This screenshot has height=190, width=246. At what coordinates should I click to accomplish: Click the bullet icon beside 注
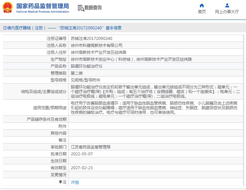click(x=60, y=182)
